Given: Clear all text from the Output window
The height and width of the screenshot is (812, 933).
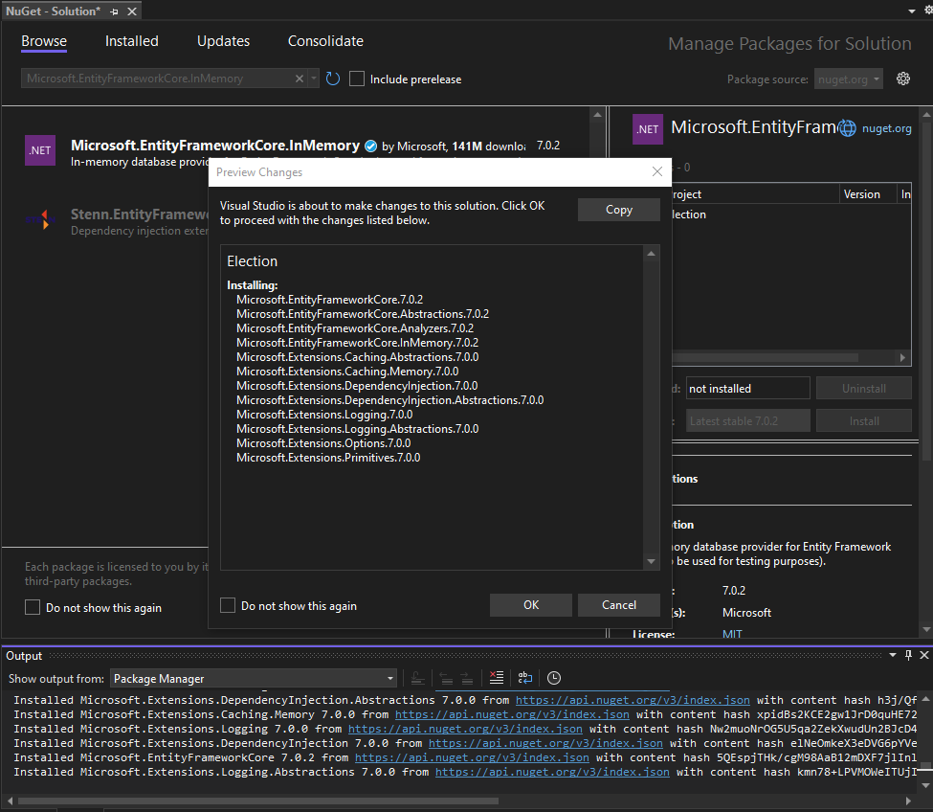Looking at the screenshot, I should tap(497, 678).
